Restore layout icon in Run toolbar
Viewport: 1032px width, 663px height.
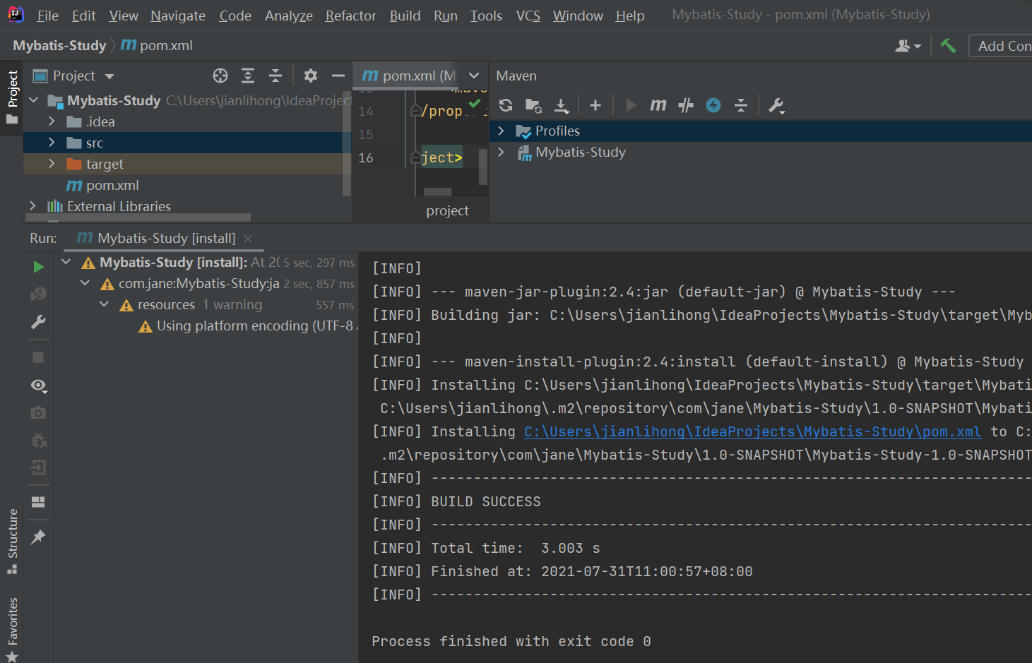pyautogui.click(x=39, y=502)
